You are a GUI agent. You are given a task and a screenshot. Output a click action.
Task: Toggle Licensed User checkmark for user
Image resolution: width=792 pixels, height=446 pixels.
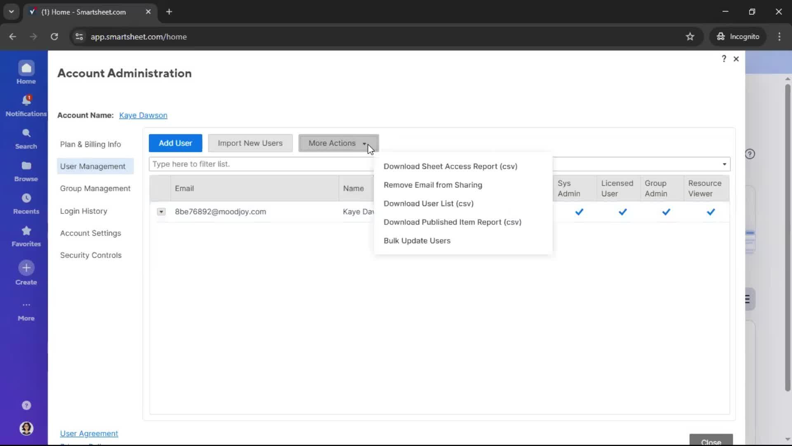(x=622, y=212)
